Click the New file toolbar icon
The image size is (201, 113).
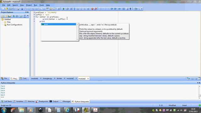click(x=3, y=9)
